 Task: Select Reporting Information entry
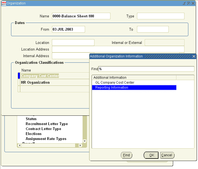(x=134, y=88)
